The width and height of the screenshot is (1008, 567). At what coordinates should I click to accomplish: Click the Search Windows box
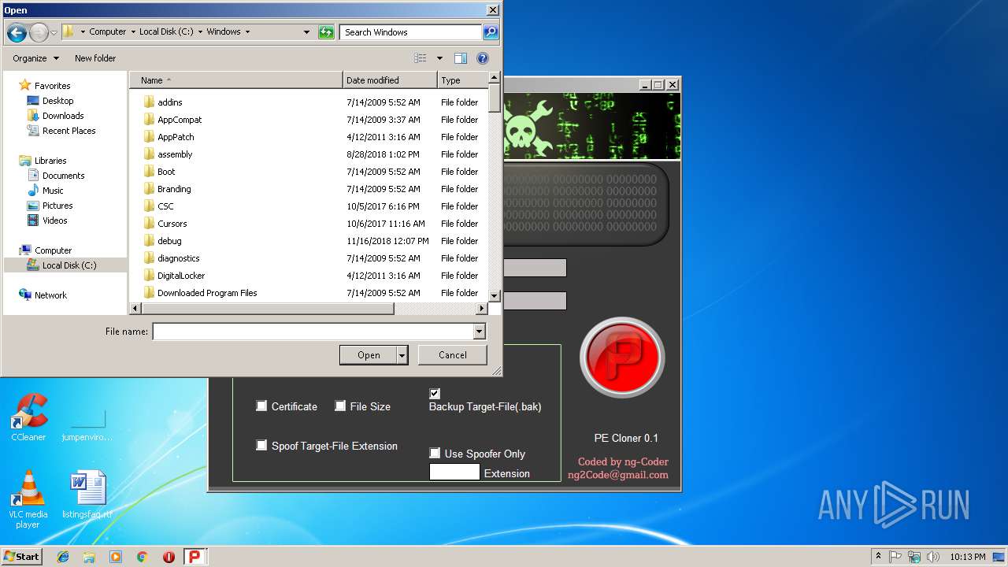click(411, 32)
